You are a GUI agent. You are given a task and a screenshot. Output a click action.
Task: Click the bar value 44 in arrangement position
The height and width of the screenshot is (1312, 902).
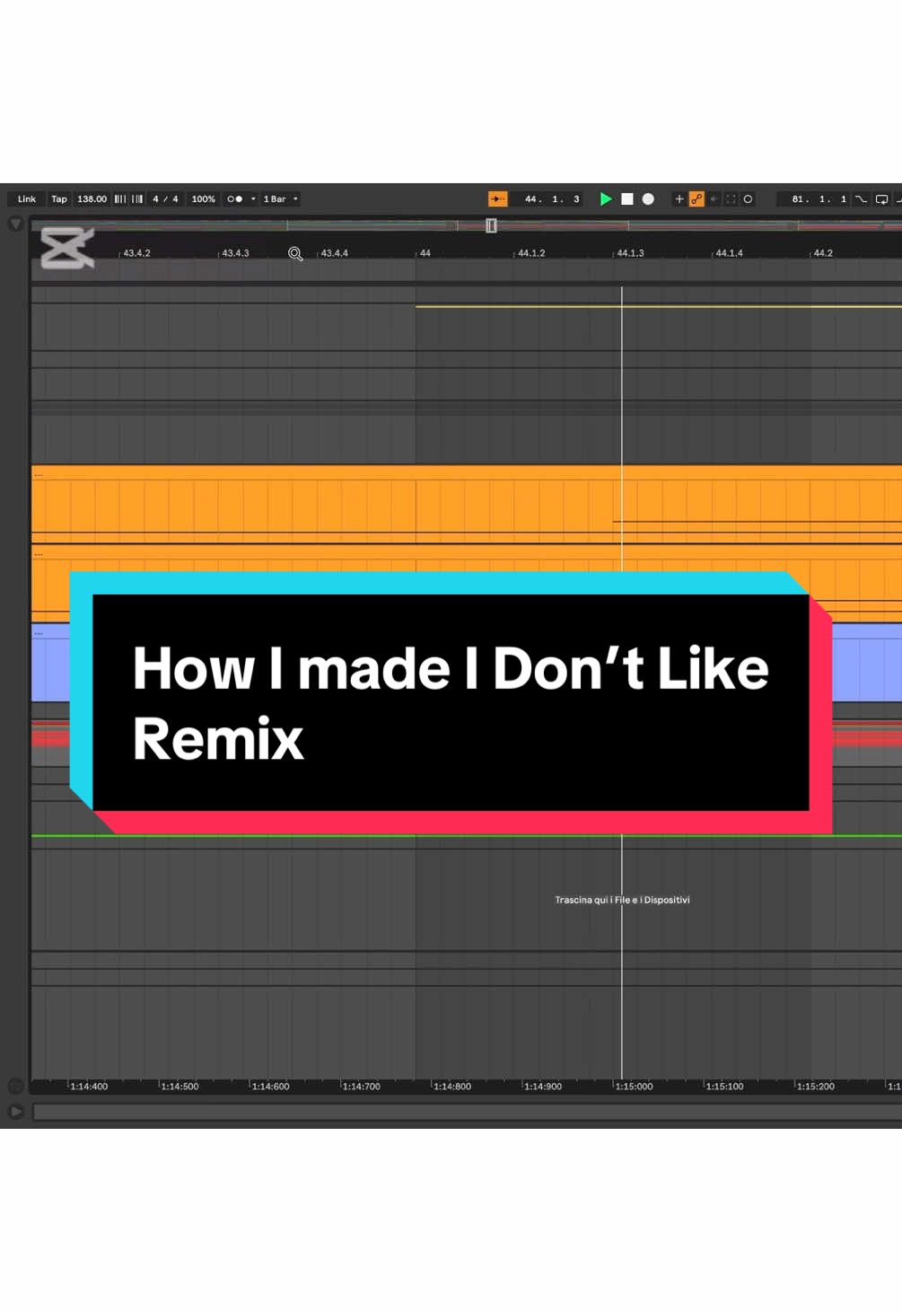(x=531, y=199)
